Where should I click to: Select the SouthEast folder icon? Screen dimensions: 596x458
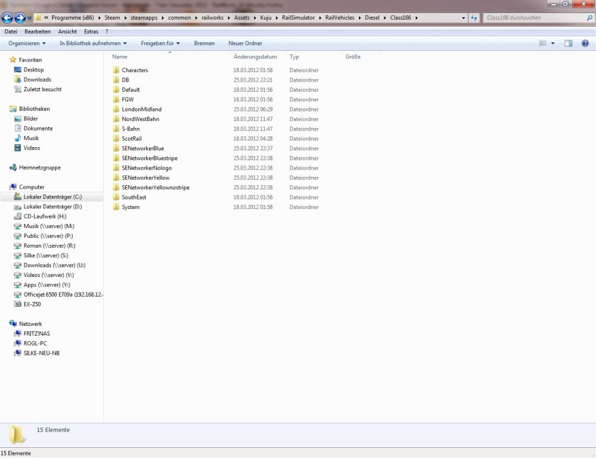tap(116, 197)
